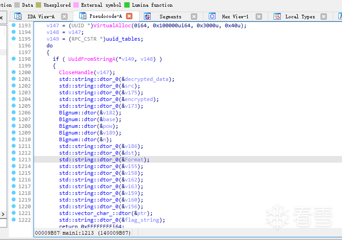Click the decrypted_data variable
342x240 pixels.
pyautogui.click(x=147, y=79)
